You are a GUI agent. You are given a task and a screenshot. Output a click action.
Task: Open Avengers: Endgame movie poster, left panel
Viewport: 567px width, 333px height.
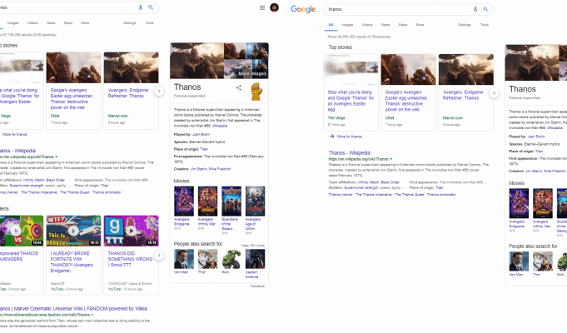coord(184,201)
